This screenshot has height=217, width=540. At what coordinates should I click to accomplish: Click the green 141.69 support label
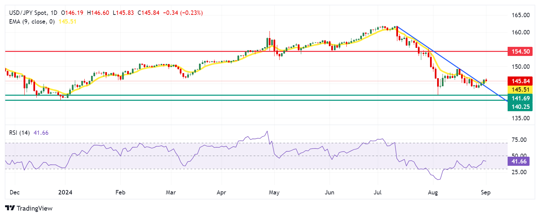pos(520,98)
